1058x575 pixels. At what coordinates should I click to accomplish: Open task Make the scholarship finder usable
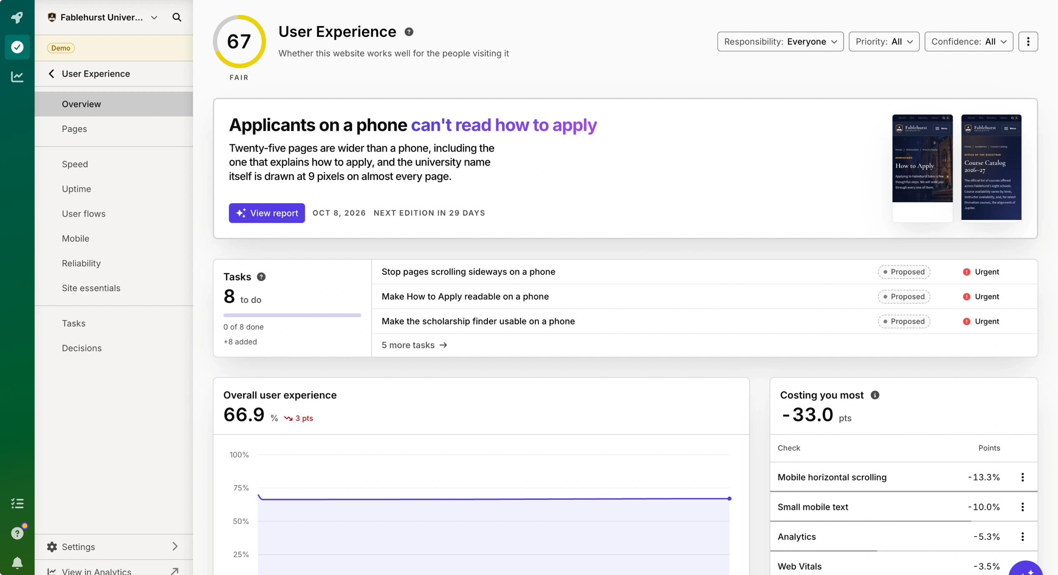click(478, 321)
